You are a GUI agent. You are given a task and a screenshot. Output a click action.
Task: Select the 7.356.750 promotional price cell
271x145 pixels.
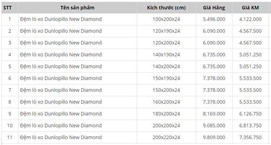[250, 137]
